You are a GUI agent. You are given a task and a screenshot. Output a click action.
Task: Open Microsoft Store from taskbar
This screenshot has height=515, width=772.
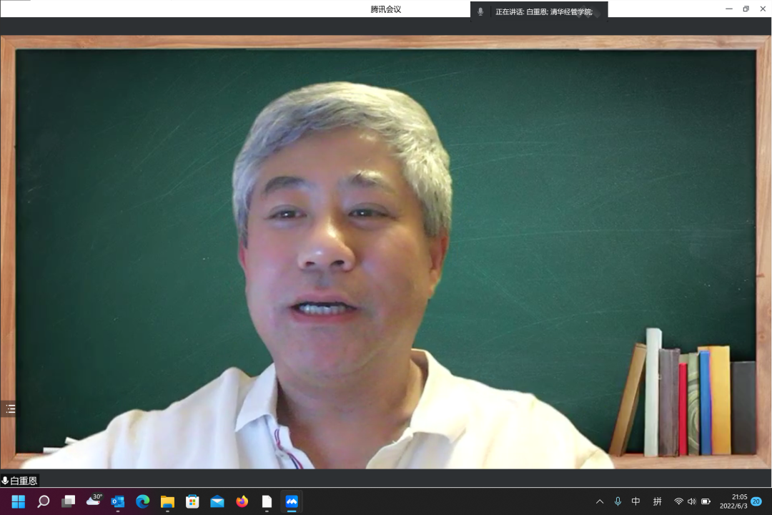(192, 501)
